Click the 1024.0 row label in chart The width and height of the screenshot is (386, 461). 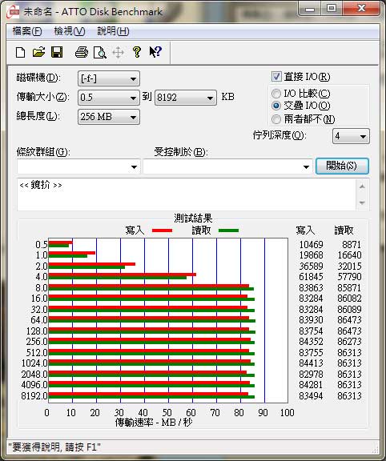click(x=34, y=363)
